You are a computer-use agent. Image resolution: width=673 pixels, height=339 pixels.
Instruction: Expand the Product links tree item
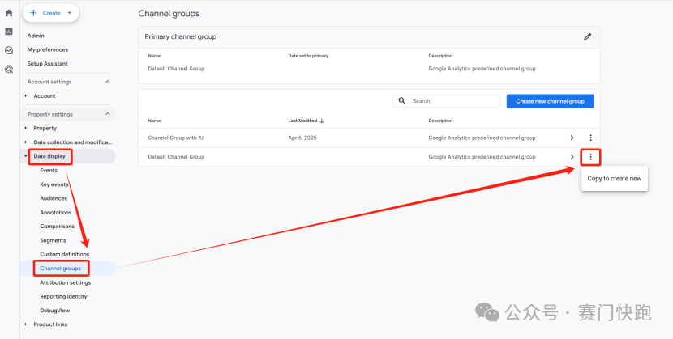[x=27, y=324]
